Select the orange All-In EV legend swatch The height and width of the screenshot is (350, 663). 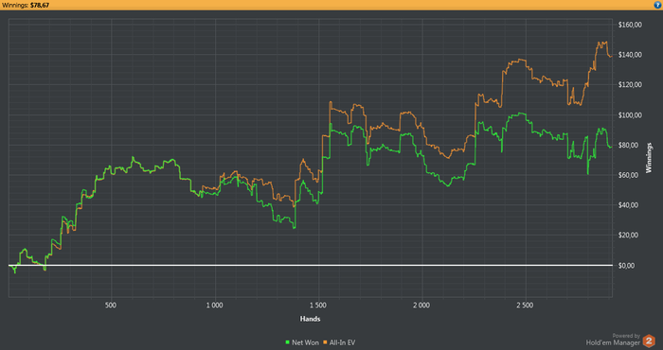[325, 342]
